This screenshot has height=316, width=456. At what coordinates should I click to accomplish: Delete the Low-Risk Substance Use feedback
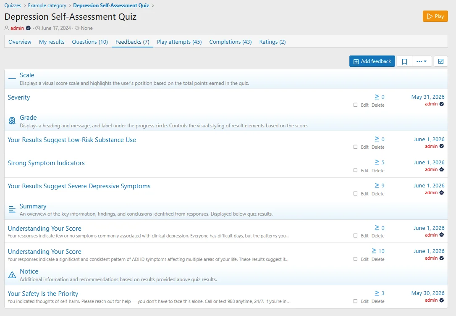click(378, 147)
